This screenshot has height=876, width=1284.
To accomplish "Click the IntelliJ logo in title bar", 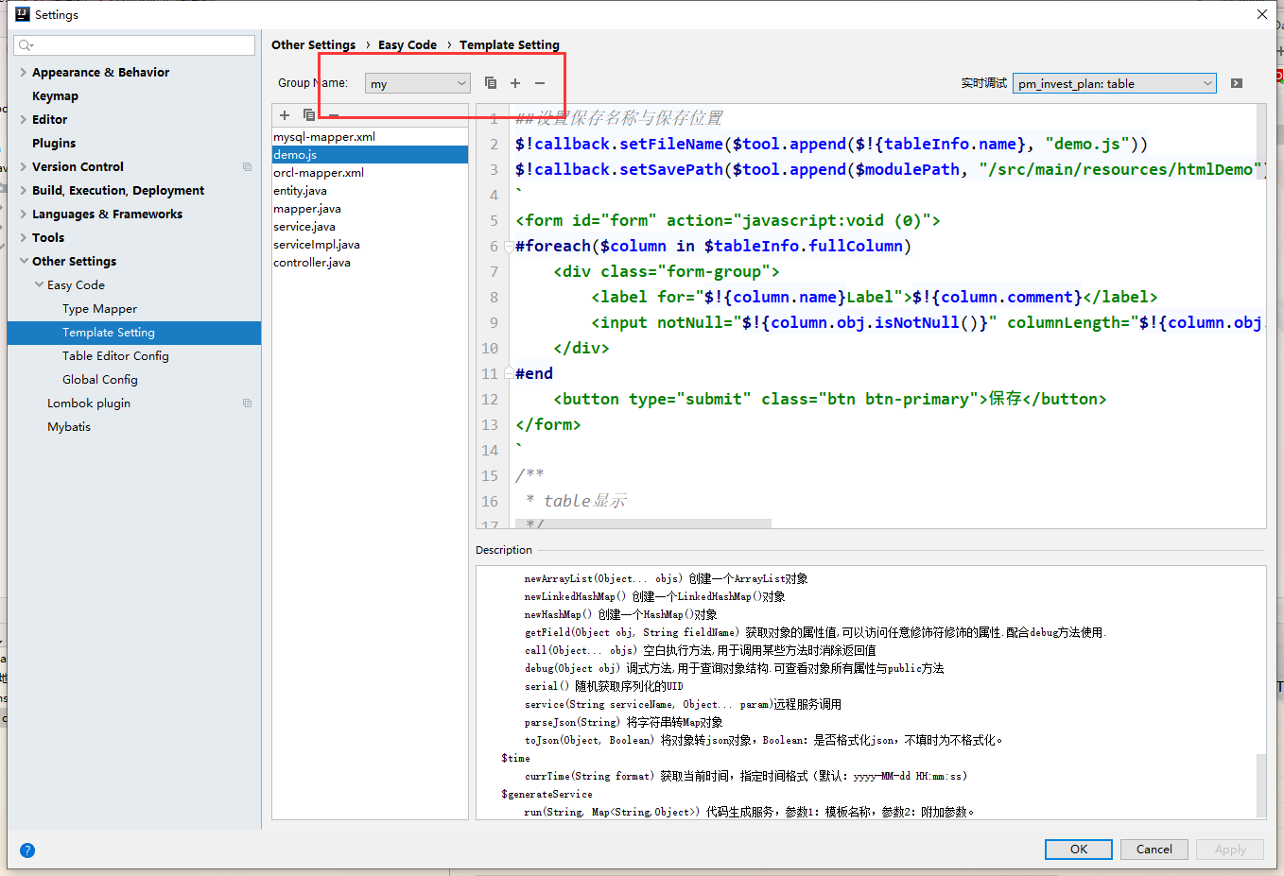I will (x=23, y=14).
